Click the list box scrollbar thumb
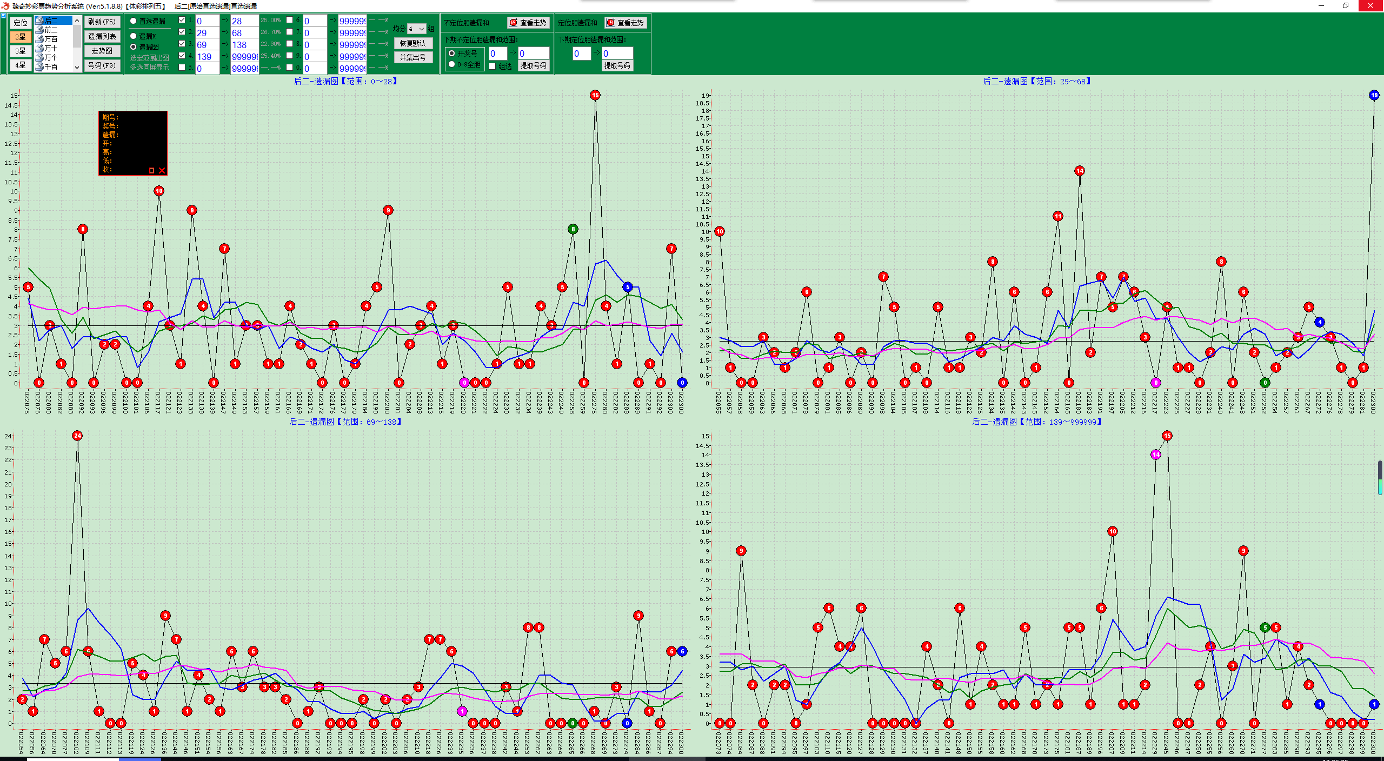This screenshot has width=1384, height=761. (77, 37)
